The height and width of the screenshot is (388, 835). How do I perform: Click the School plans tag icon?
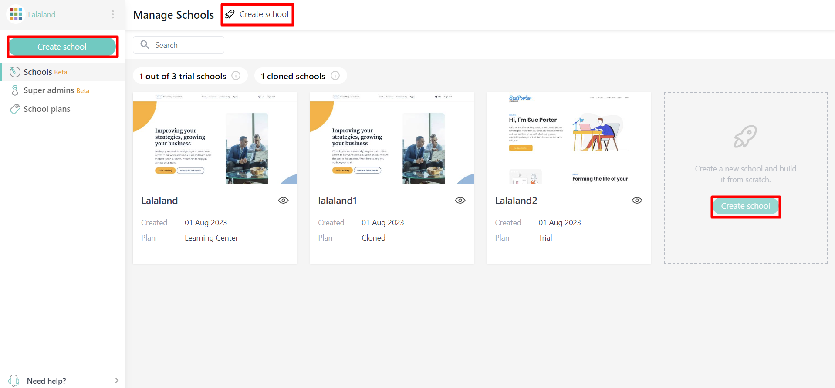pyautogui.click(x=15, y=109)
